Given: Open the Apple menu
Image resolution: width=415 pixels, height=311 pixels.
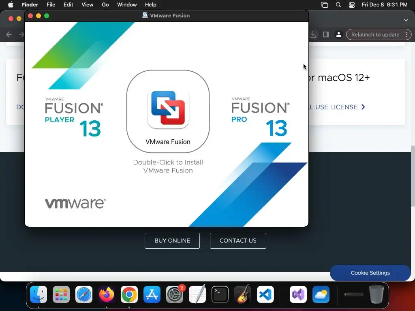Looking at the screenshot, I should [11, 4].
